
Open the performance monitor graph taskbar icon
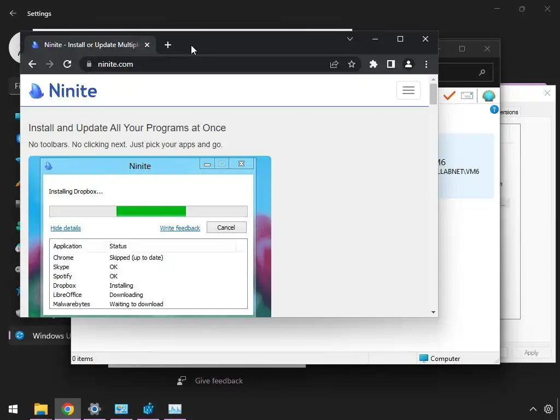[x=175, y=409]
